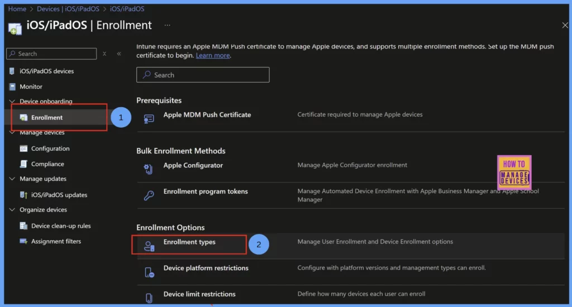
Task: Open the Compliance menu item
Action: (x=47, y=164)
